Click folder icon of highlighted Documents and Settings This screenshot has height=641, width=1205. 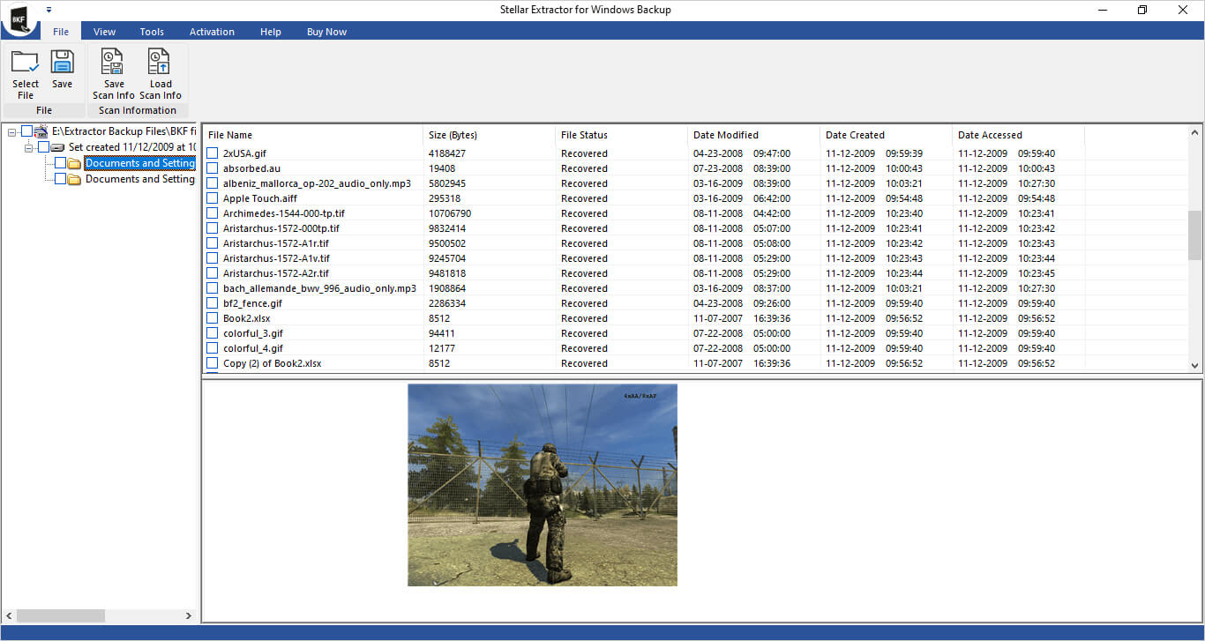[74, 163]
